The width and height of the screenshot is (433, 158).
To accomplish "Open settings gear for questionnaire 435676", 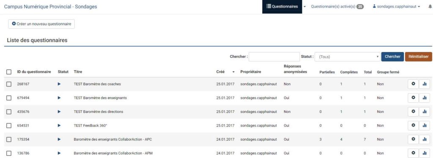I will coord(413,112).
